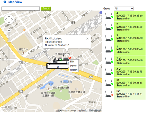Click the router icon for device 4
Viewport: 148px width, 113px height.
tap(109, 16)
